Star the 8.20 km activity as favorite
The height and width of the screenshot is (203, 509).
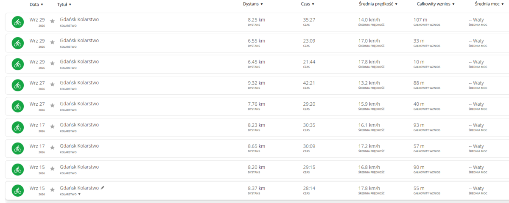pyautogui.click(x=52, y=168)
